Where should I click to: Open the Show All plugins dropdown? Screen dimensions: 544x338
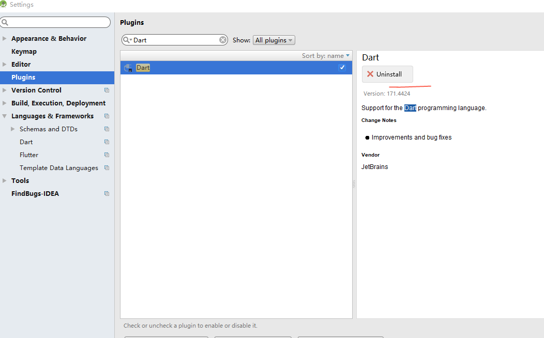[274, 40]
